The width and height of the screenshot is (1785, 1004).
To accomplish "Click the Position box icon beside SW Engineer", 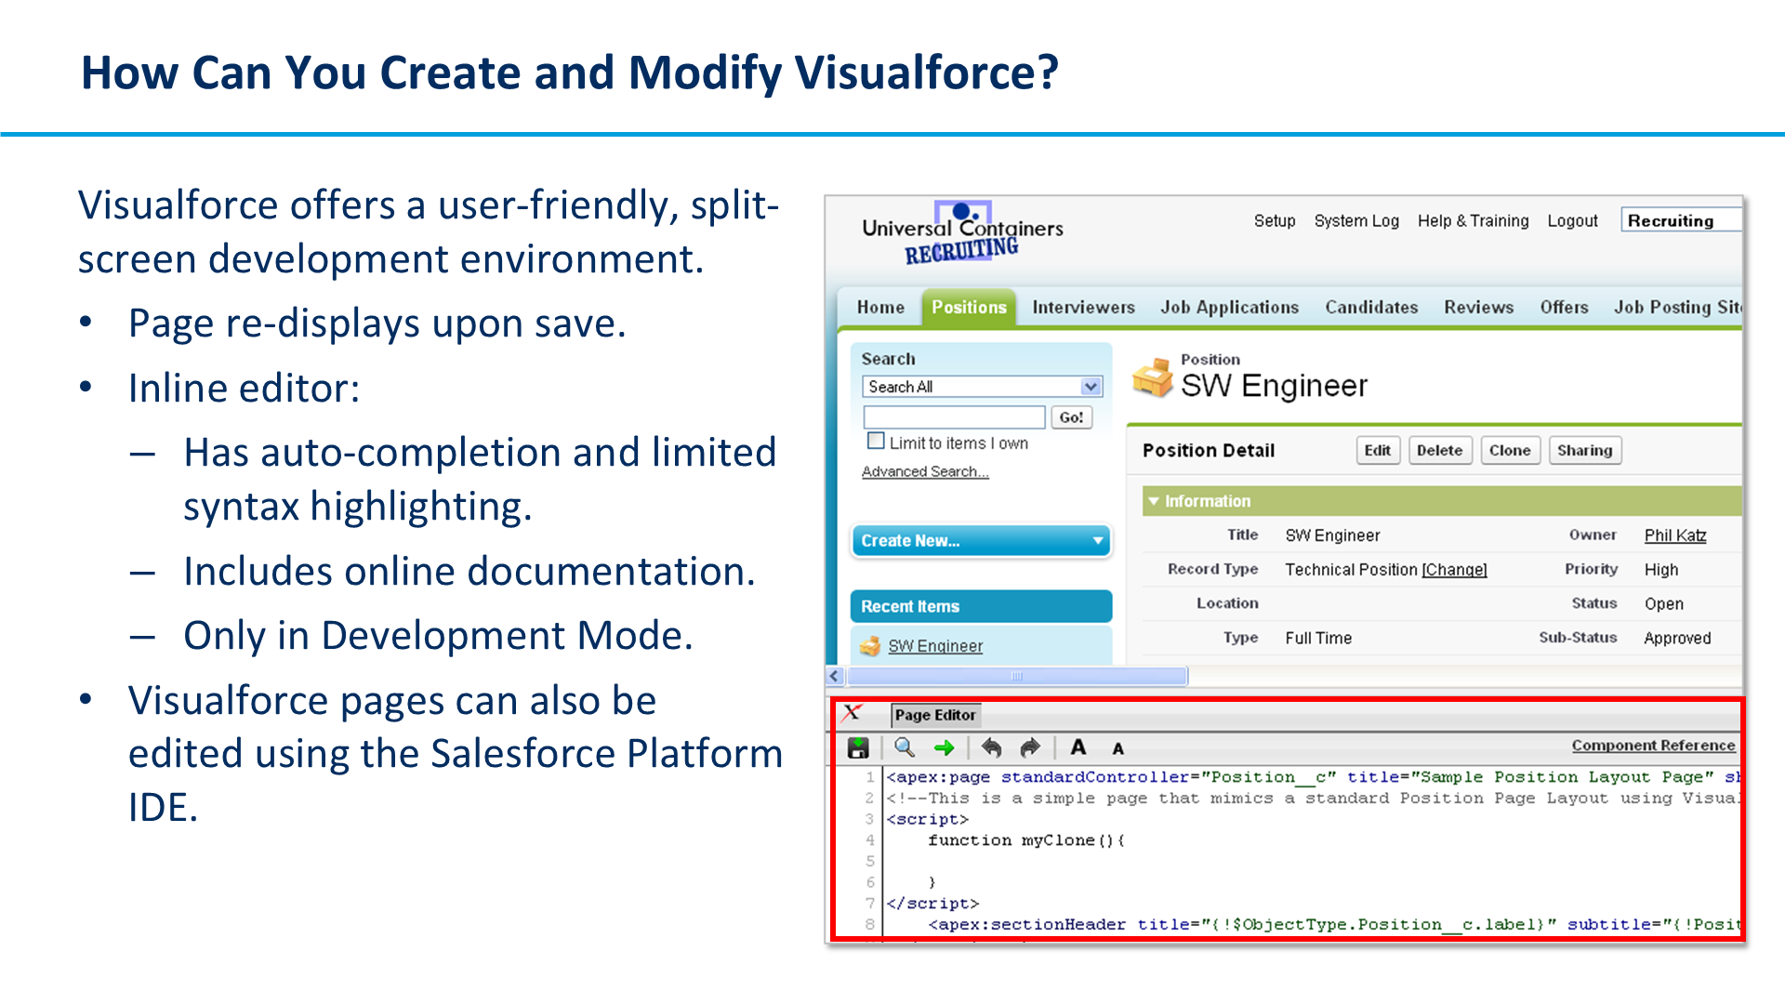I will (x=1153, y=377).
